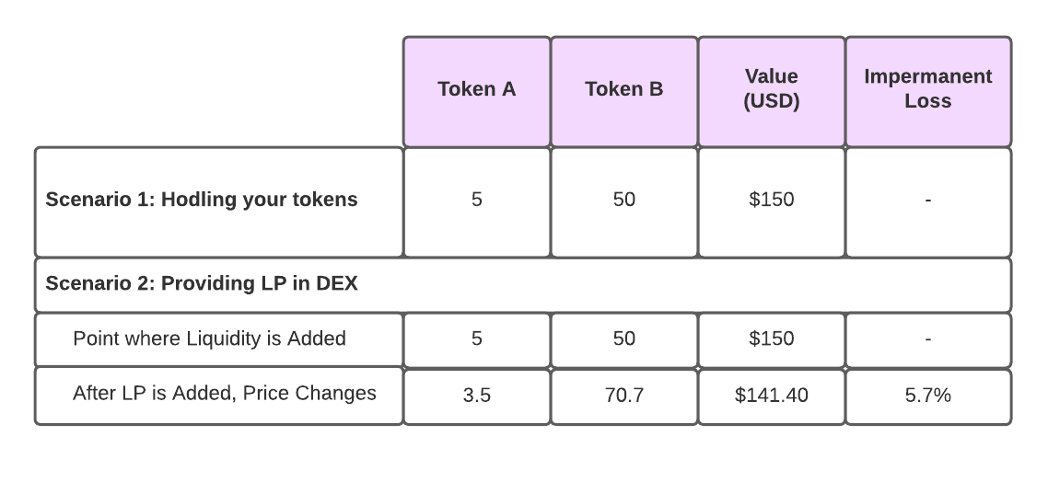Select the 5.7% impermanent loss cell
Screen dimensions: 1048x482
point(928,396)
